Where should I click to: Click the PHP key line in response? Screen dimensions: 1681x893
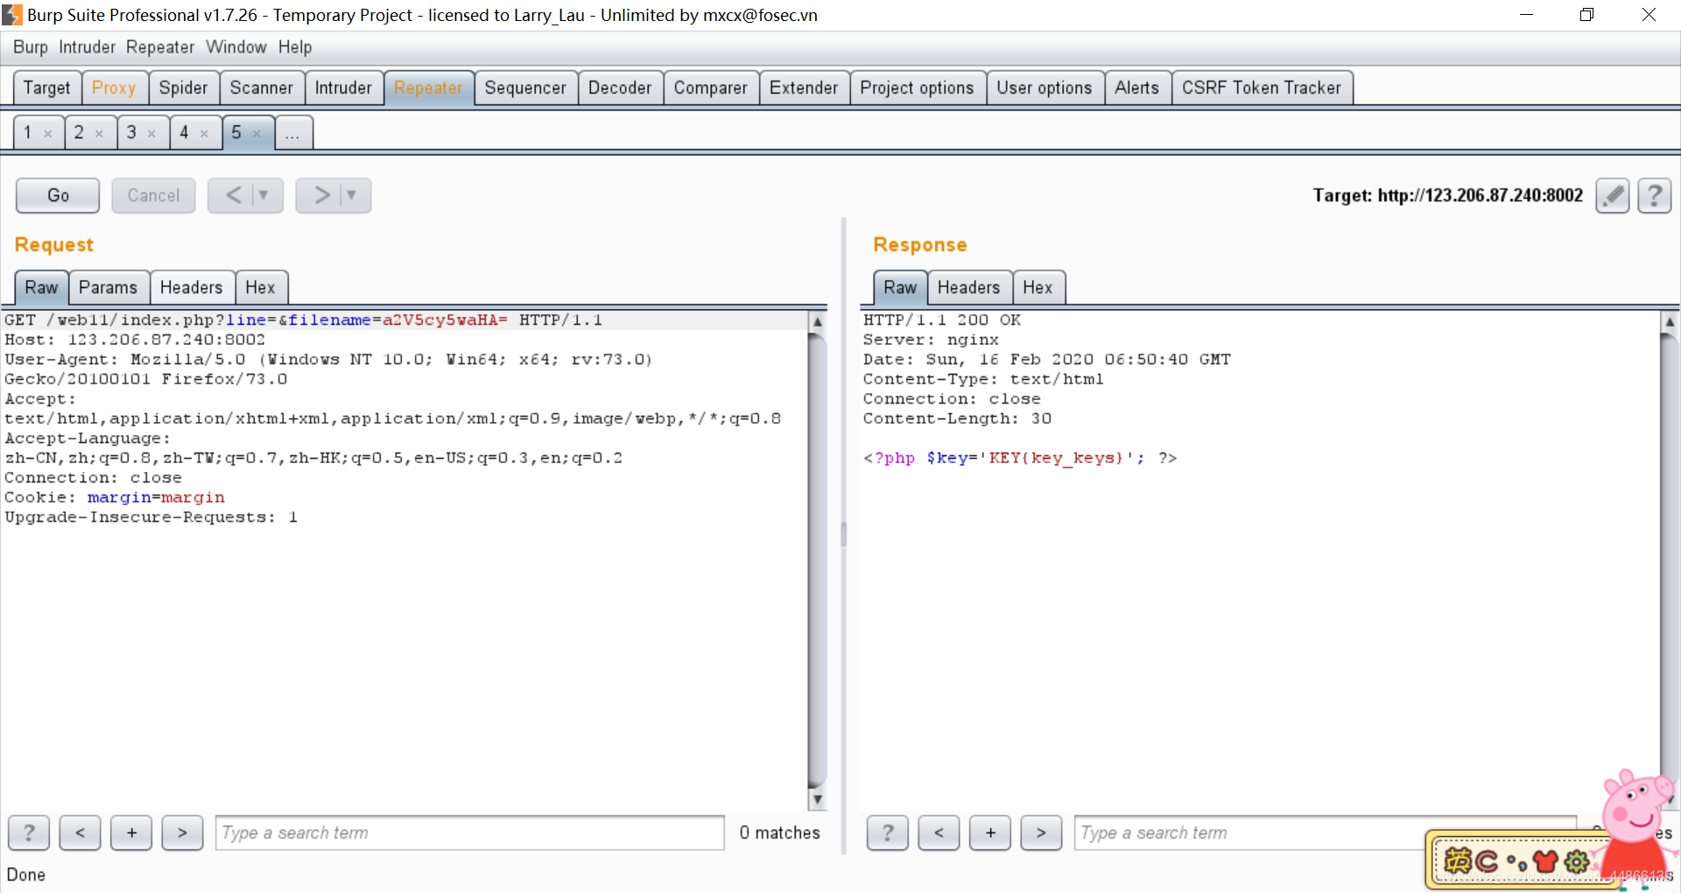[1020, 458]
